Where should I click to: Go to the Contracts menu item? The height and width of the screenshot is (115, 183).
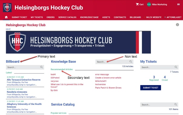[x=120, y=17]
